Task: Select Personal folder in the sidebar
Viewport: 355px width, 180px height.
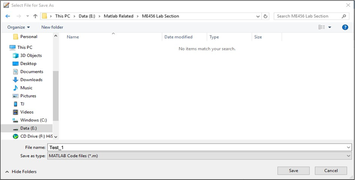Action: pyautogui.click(x=25, y=37)
